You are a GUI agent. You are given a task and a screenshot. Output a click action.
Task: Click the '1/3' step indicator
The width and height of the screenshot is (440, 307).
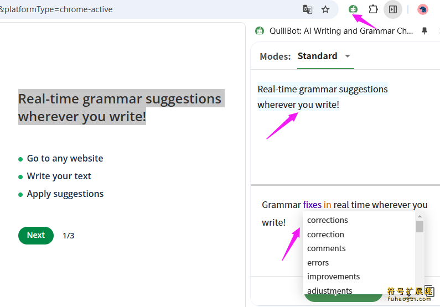click(69, 236)
